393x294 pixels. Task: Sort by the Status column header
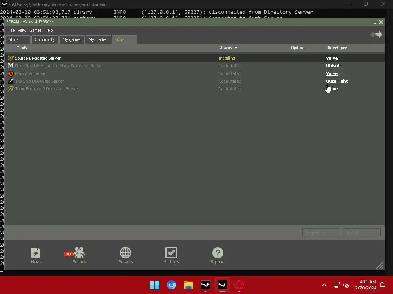226,47
